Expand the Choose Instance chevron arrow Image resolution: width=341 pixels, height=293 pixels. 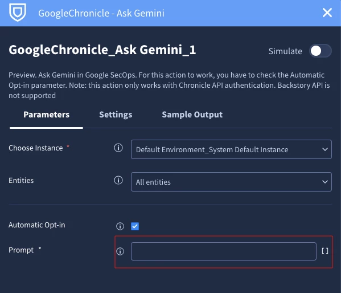pos(325,149)
